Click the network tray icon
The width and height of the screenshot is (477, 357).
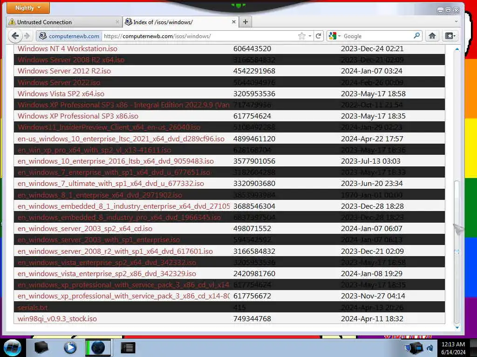coord(414,348)
